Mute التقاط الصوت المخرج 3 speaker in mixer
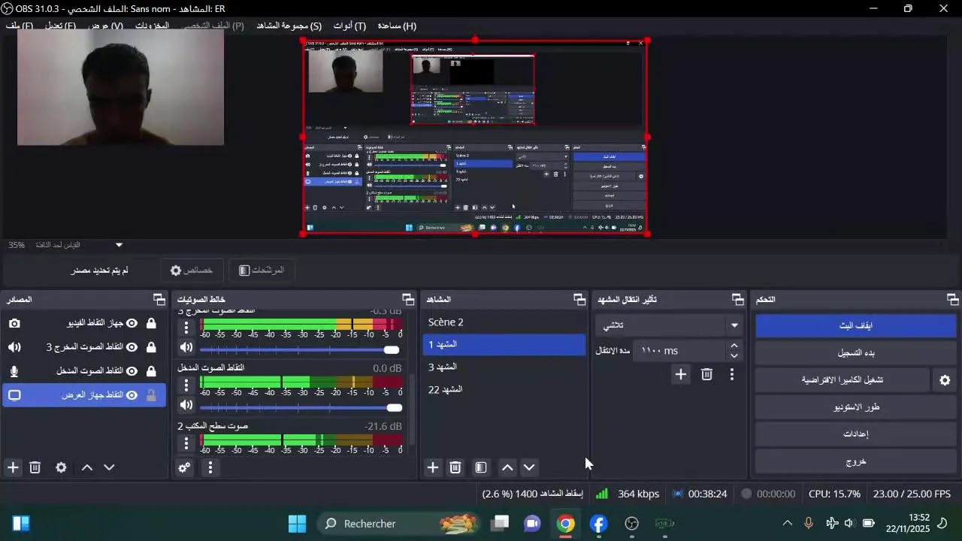This screenshot has height=541, width=962. (186, 347)
